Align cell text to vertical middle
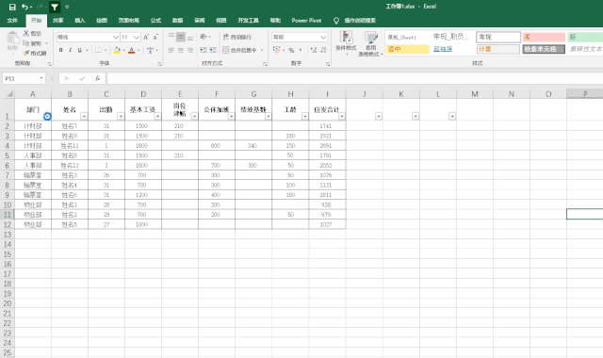This screenshot has width=603, height=358. [180, 37]
